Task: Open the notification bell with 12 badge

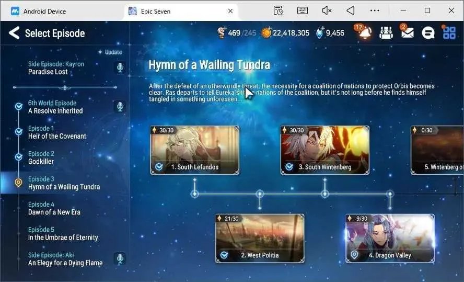Action: [364, 32]
